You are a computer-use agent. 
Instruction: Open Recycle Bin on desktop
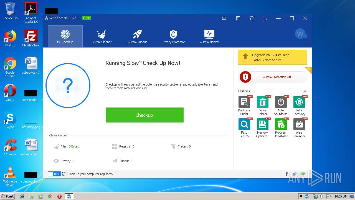10,11
